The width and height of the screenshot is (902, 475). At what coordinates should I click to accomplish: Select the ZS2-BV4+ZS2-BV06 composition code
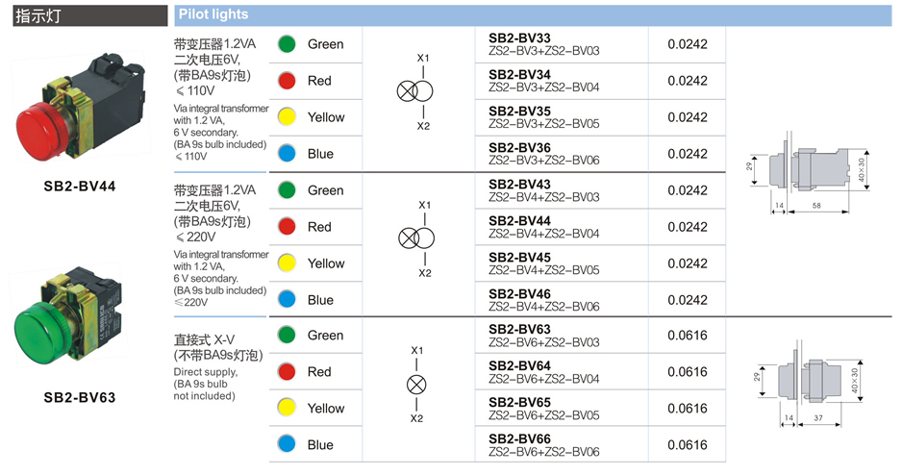[x=543, y=307]
